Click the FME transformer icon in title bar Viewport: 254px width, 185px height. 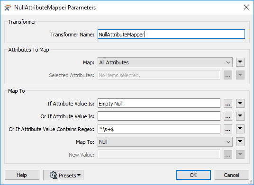(x=8, y=8)
